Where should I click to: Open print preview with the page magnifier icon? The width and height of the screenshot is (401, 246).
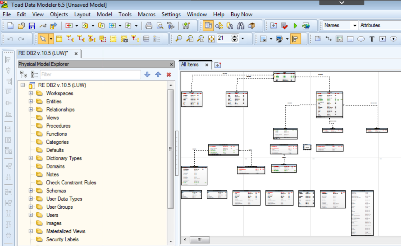(160, 26)
